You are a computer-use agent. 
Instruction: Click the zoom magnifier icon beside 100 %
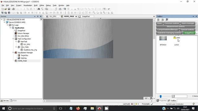(151, 98)
